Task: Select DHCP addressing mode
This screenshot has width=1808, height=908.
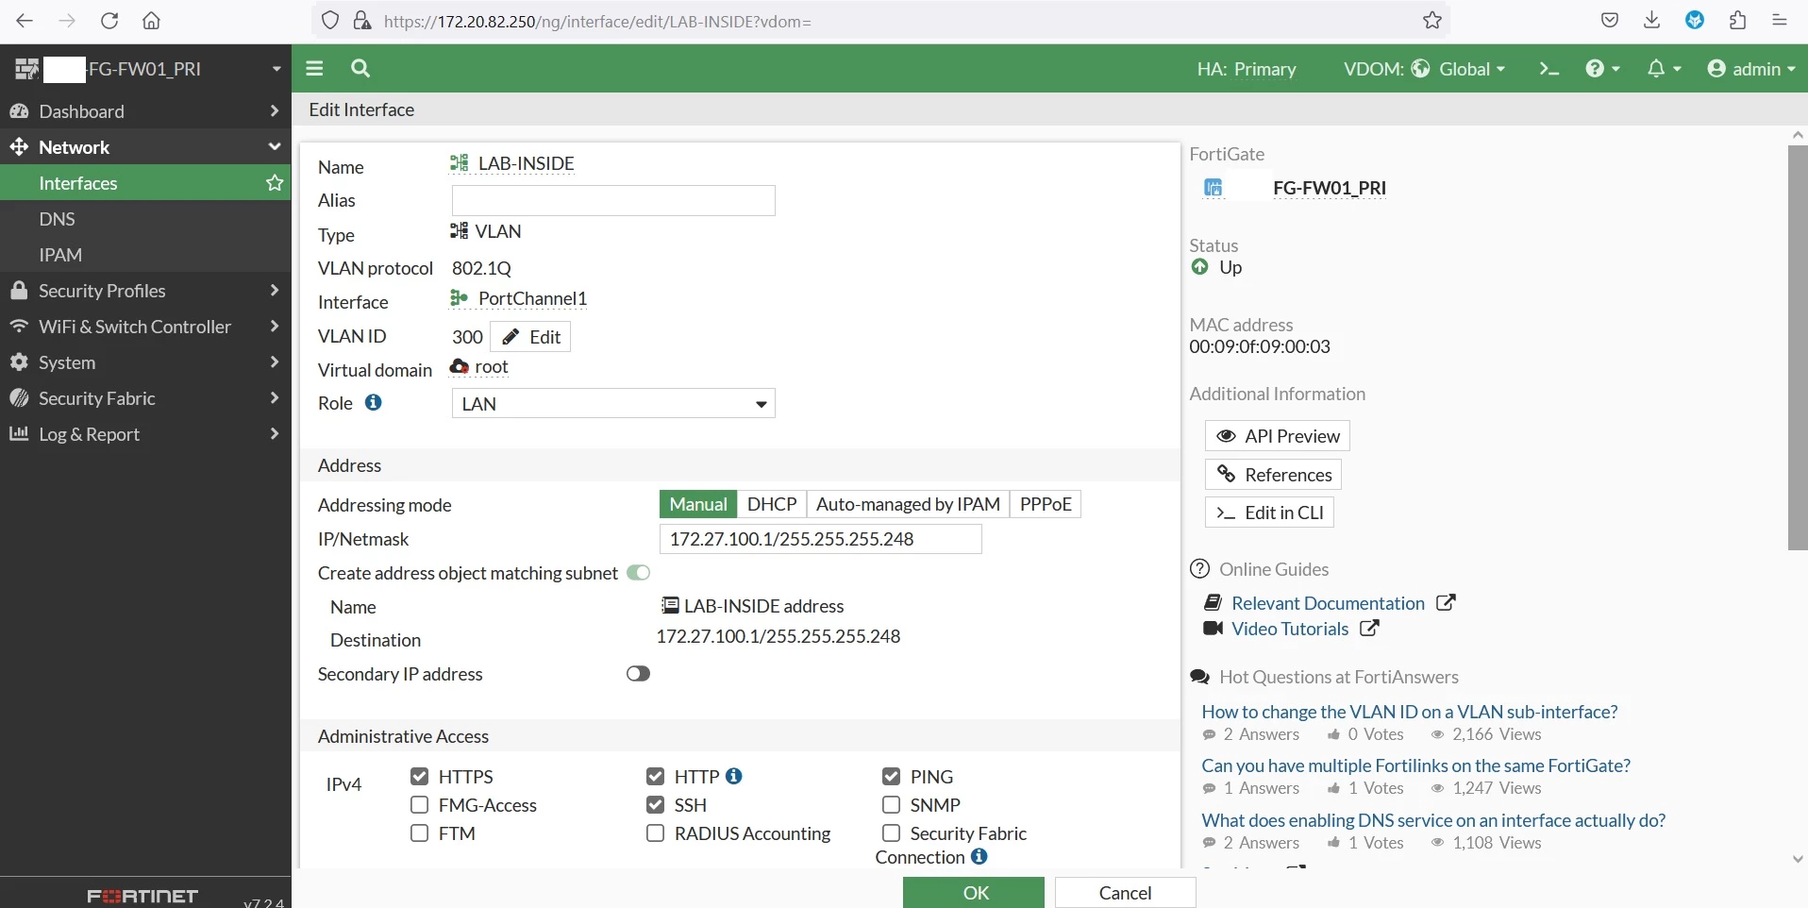Action: click(x=772, y=504)
